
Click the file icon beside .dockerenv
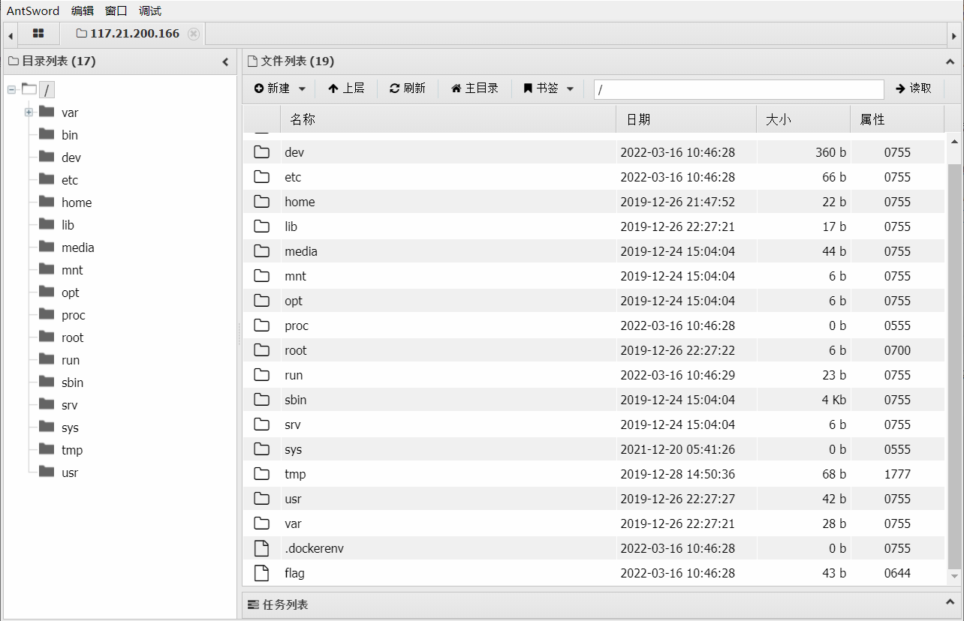tap(261, 548)
